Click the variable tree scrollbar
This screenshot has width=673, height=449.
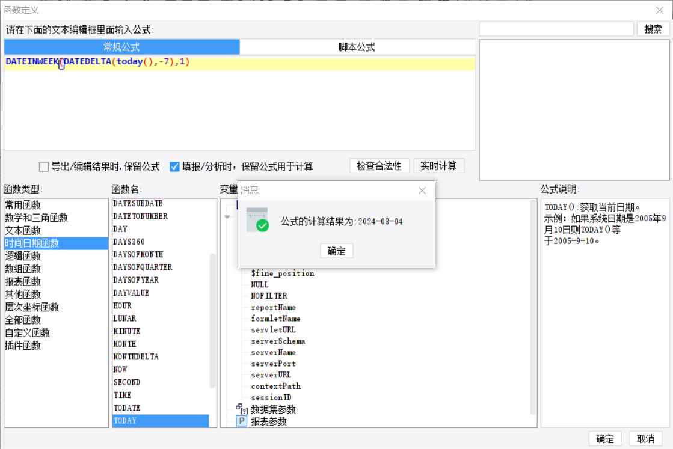click(x=533, y=307)
